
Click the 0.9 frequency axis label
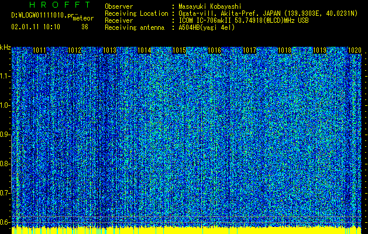pos(5,135)
